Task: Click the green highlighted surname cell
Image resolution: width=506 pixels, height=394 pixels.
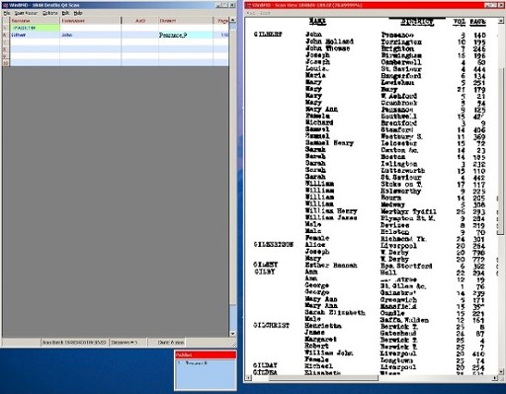Action: coord(35,28)
